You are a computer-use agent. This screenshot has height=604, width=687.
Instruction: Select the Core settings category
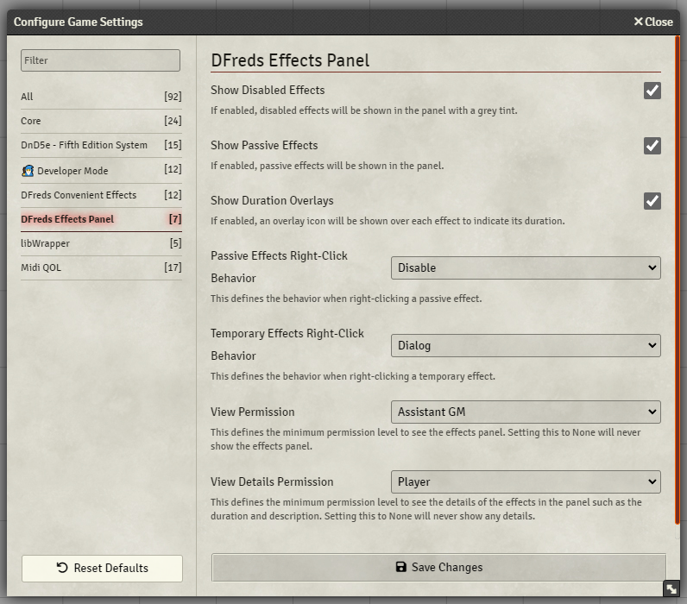(x=101, y=121)
